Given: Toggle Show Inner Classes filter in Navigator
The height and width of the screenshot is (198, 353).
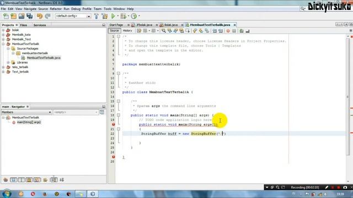Looking at the screenshot, I should tap(37, 180).
